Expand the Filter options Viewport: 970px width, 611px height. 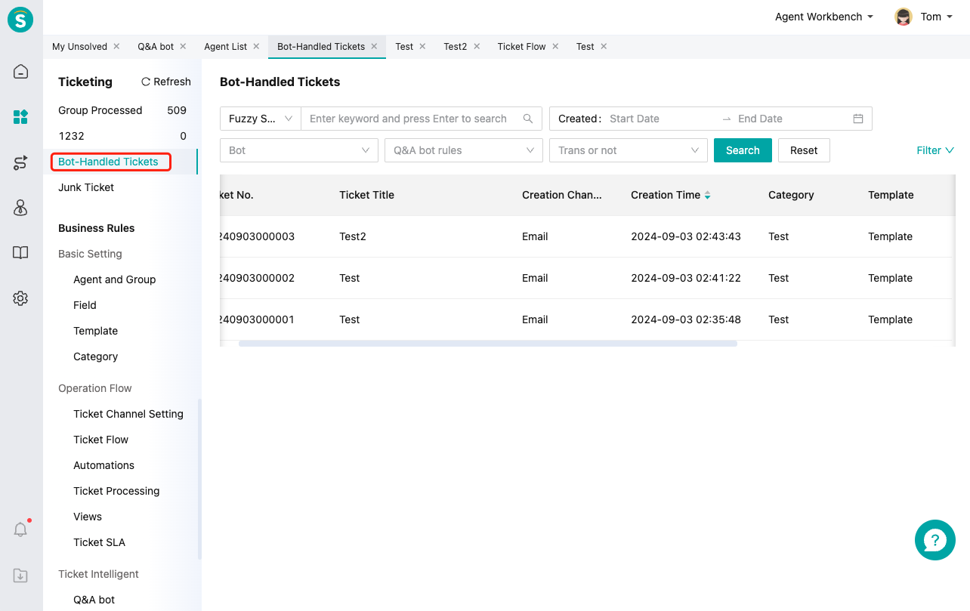pyautogui.click(x=935, y=150)
